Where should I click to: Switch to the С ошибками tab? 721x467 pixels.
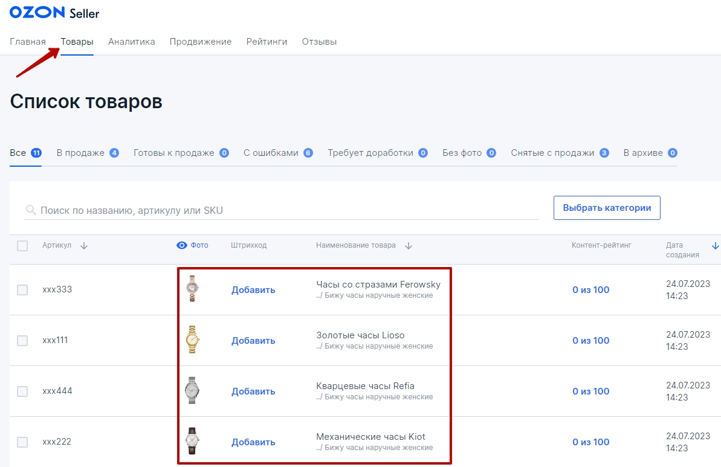pyautogui.click(x=278, y=153)
